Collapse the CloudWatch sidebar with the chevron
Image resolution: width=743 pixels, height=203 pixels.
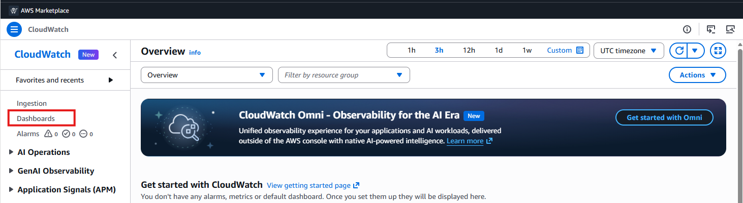pyautogui.click(x=115, y=55)
